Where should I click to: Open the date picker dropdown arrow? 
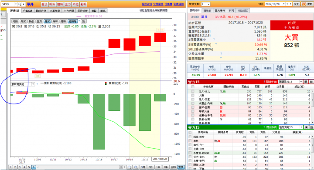283,4
